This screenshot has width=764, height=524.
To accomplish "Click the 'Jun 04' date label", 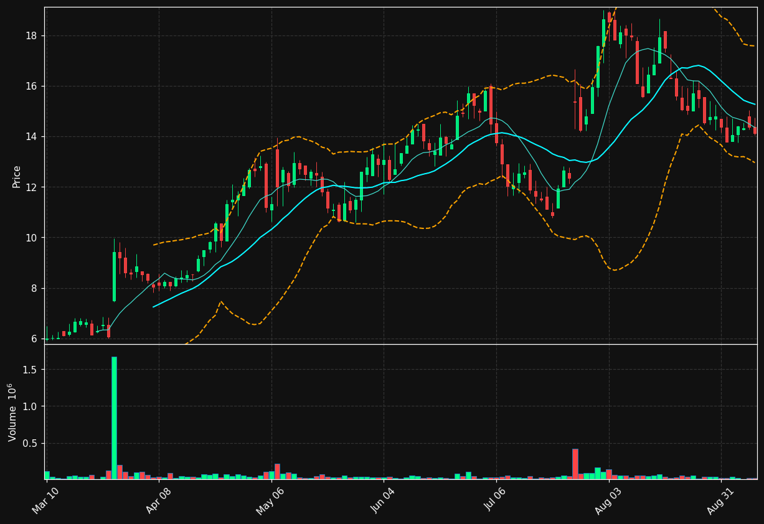I will click(383, 500).
